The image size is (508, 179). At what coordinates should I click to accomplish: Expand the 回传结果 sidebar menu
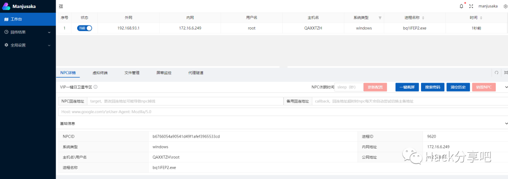tap(28, 32)
